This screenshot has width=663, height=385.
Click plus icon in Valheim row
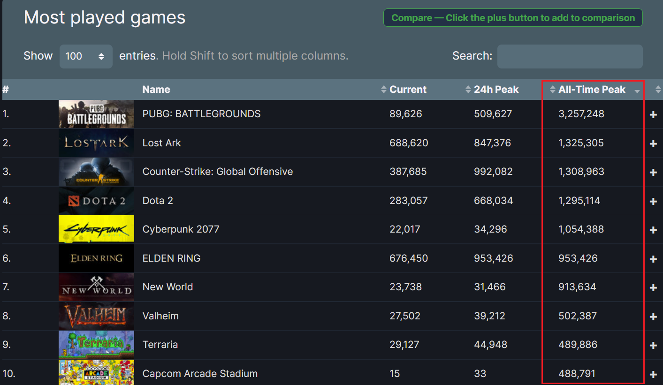(x=653, y=317)
